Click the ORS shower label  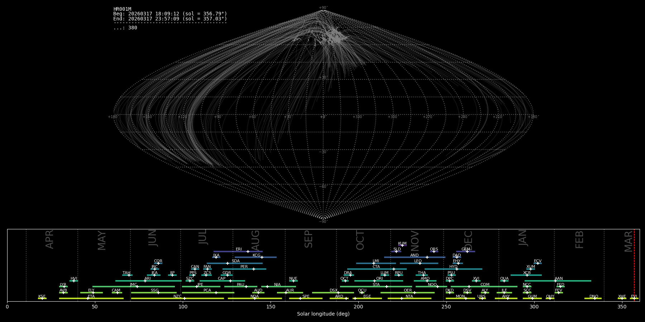coord(434,249)
